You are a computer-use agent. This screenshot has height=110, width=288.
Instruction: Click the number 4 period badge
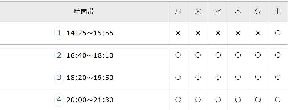coord(59,100)
